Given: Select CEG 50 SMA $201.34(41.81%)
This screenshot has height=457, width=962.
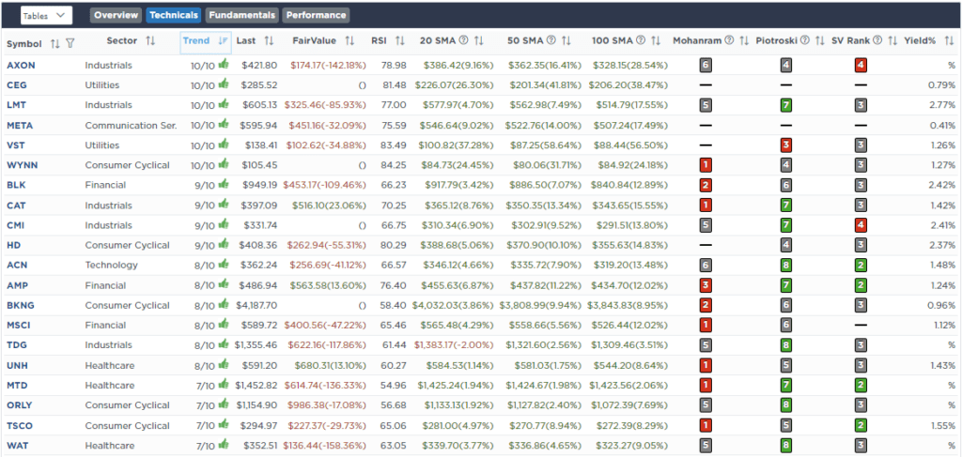Looking at the screenshot, I should click(x=544, y=85).
